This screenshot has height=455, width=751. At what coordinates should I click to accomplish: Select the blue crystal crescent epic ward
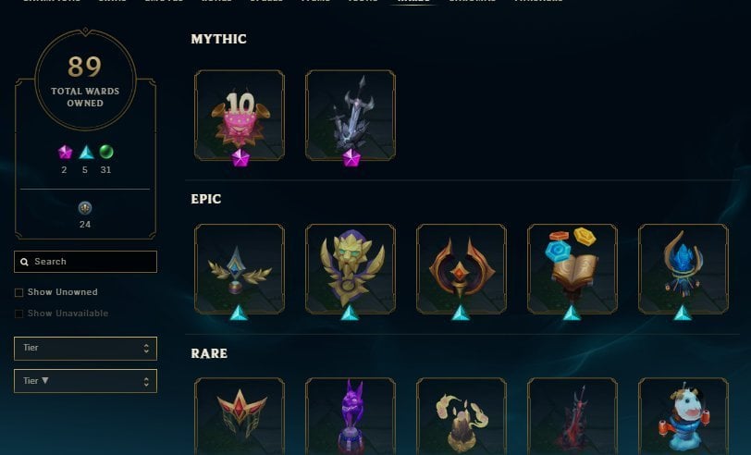pos(683,269)
